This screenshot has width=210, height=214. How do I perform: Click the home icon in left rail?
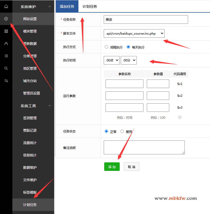(x=6, y=6)
